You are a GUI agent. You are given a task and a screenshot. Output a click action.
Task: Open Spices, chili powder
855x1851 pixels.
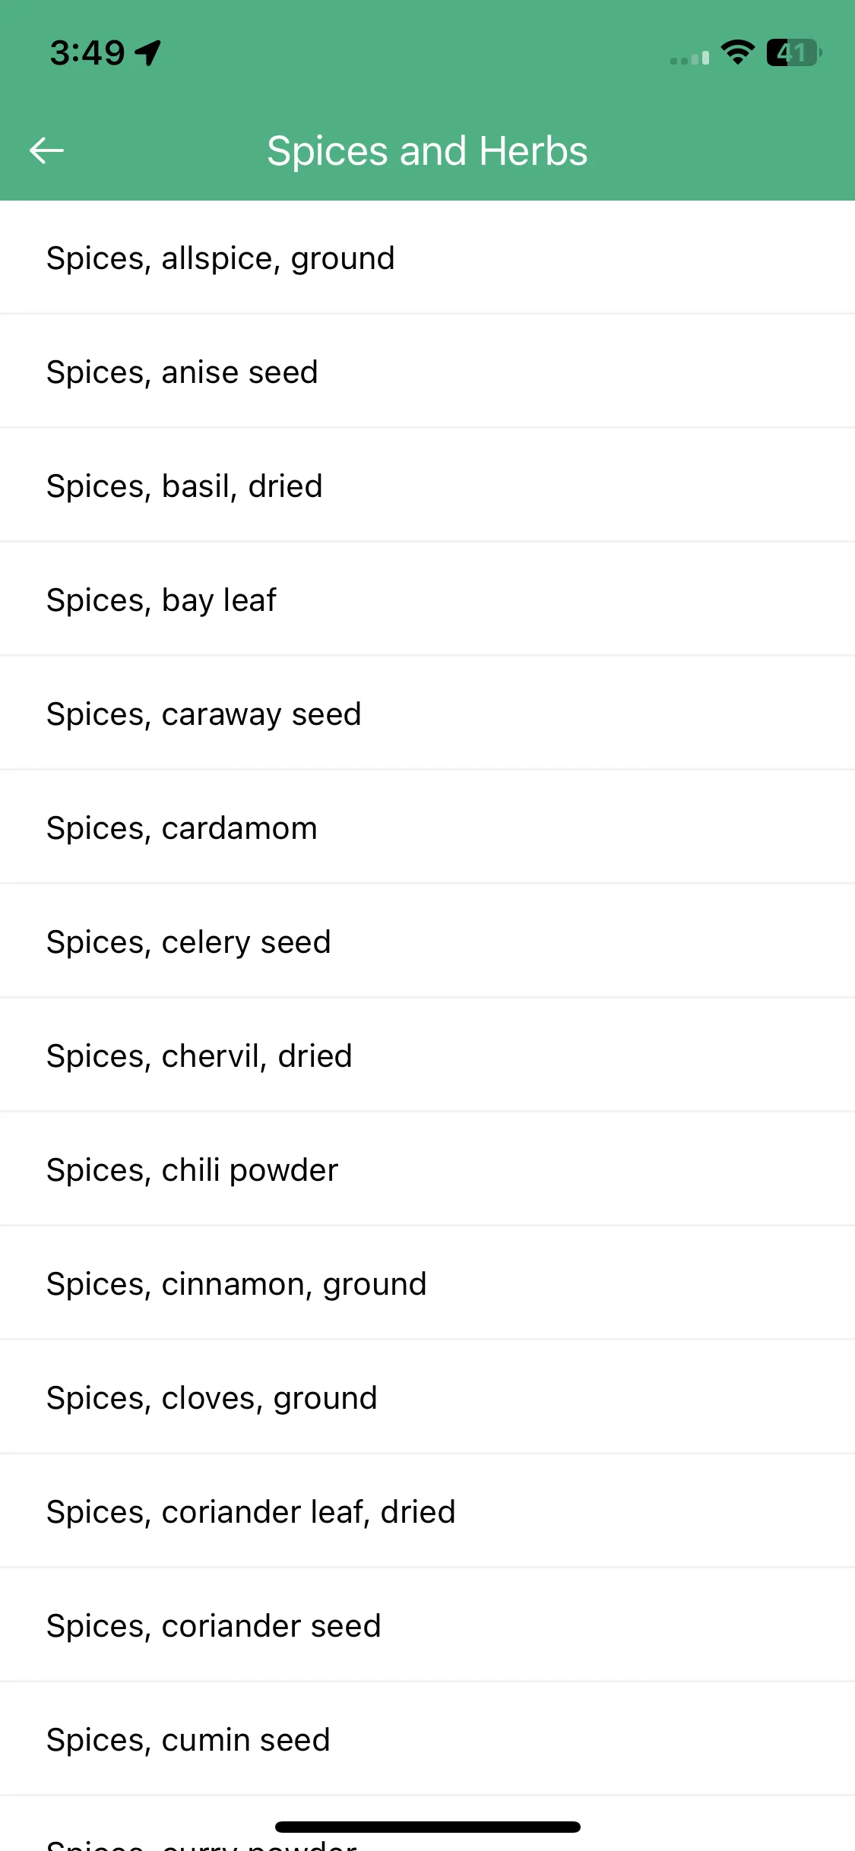[427, 1170]
